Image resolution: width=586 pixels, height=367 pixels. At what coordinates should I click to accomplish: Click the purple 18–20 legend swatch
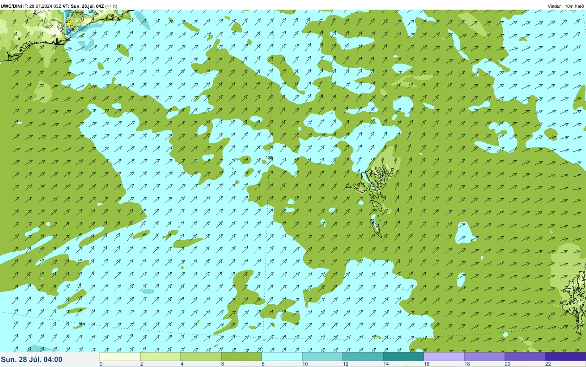point(485,356)
